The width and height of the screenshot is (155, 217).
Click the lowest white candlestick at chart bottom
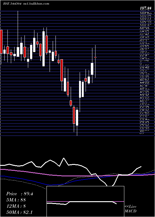[77, 117]
